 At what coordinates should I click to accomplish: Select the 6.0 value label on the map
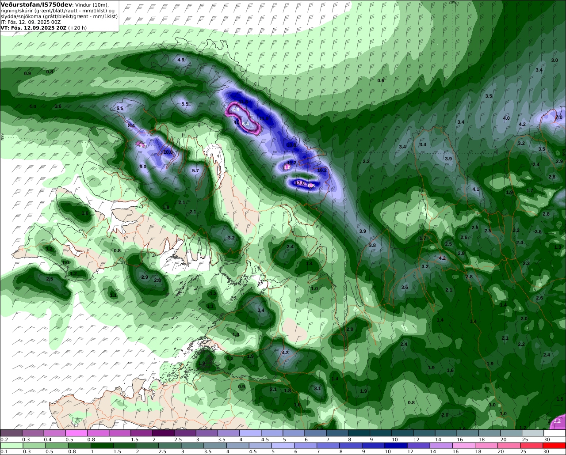[143, 167]
